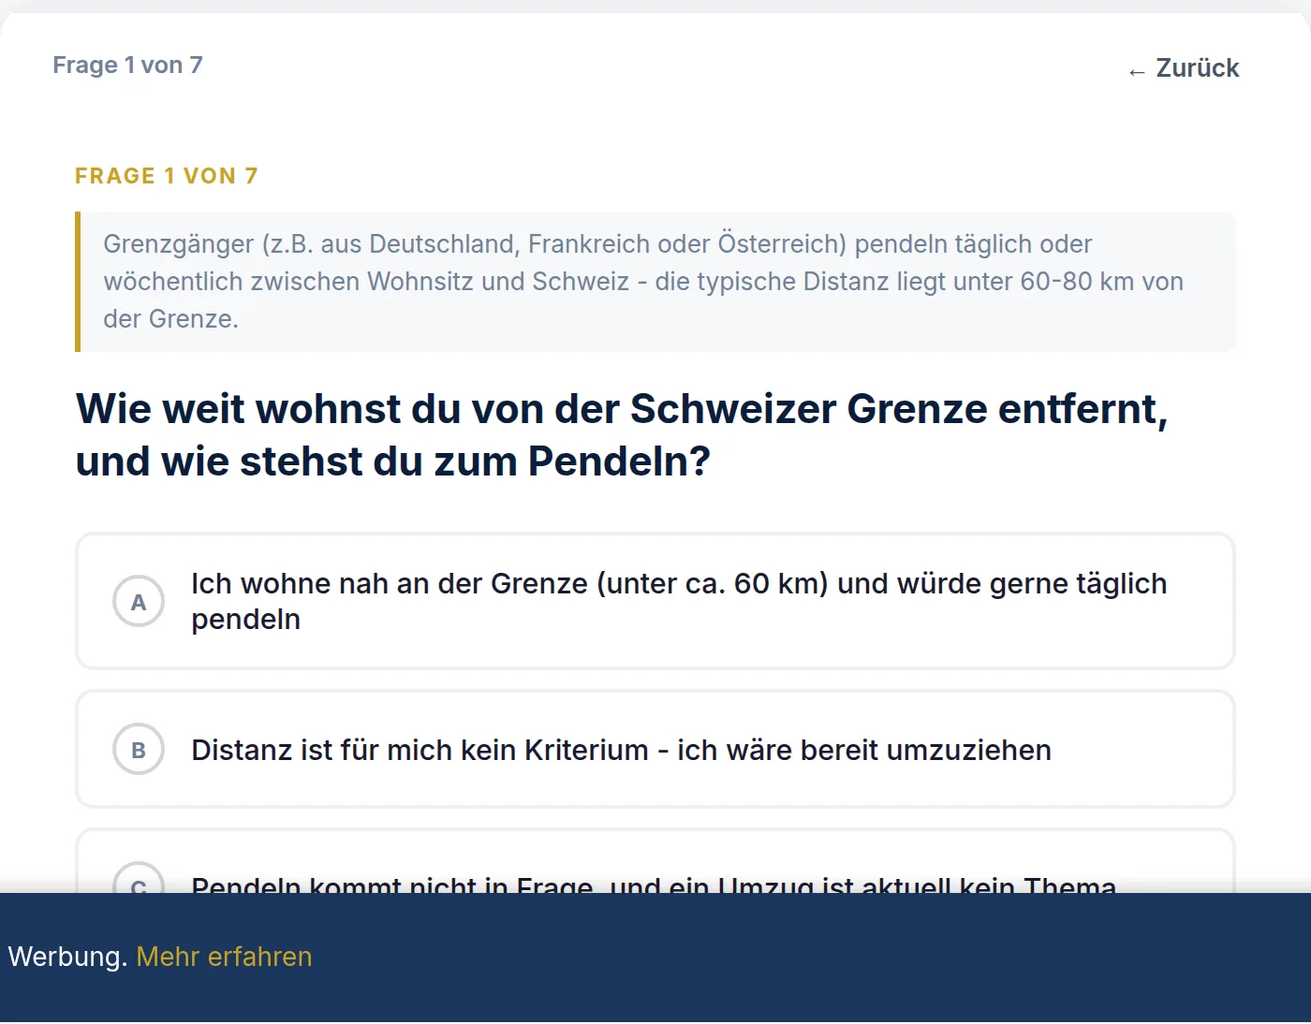The image size is (1311, 1024).
Task: Click the gold FRAGE 1 VON 7 heading
Action: 167,176
